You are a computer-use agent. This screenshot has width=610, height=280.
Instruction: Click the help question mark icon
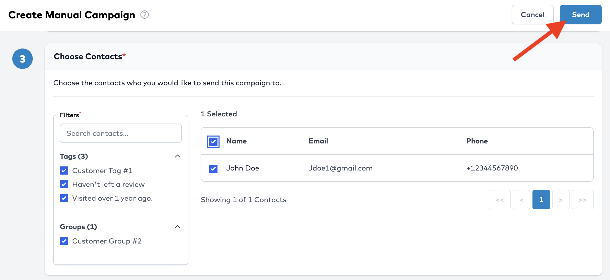tap(145, 15)
